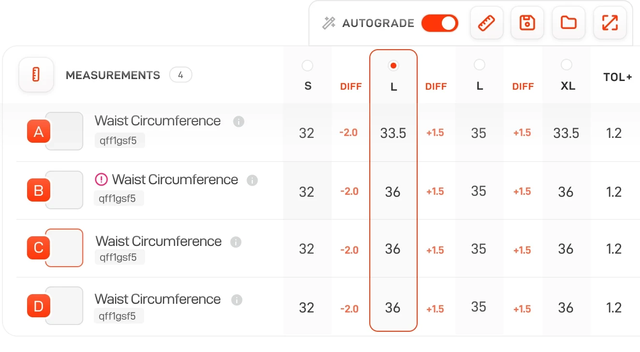Click the orange C measurement marker

click(x=39, y=248)
